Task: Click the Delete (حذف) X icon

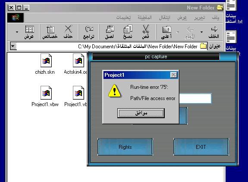Action: (68, 29)
